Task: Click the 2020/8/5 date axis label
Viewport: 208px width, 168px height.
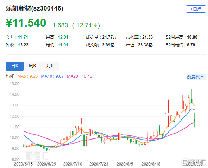Action: pyautogui.click(x=125, y=164)
